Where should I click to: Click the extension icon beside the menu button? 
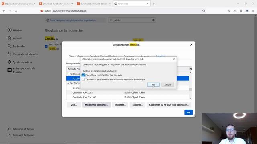coord(247,11)
